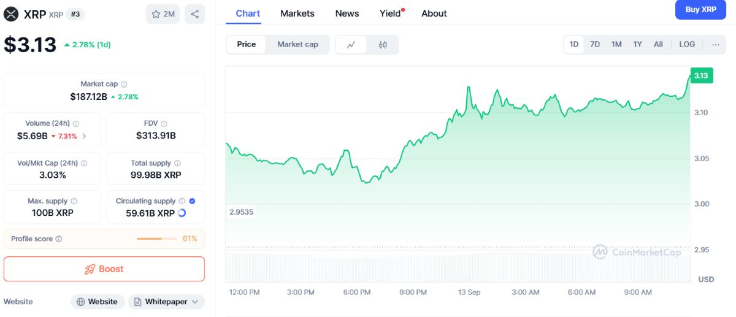Open FDV info icon
Viewport: 736px width, 317px height.
164,123
